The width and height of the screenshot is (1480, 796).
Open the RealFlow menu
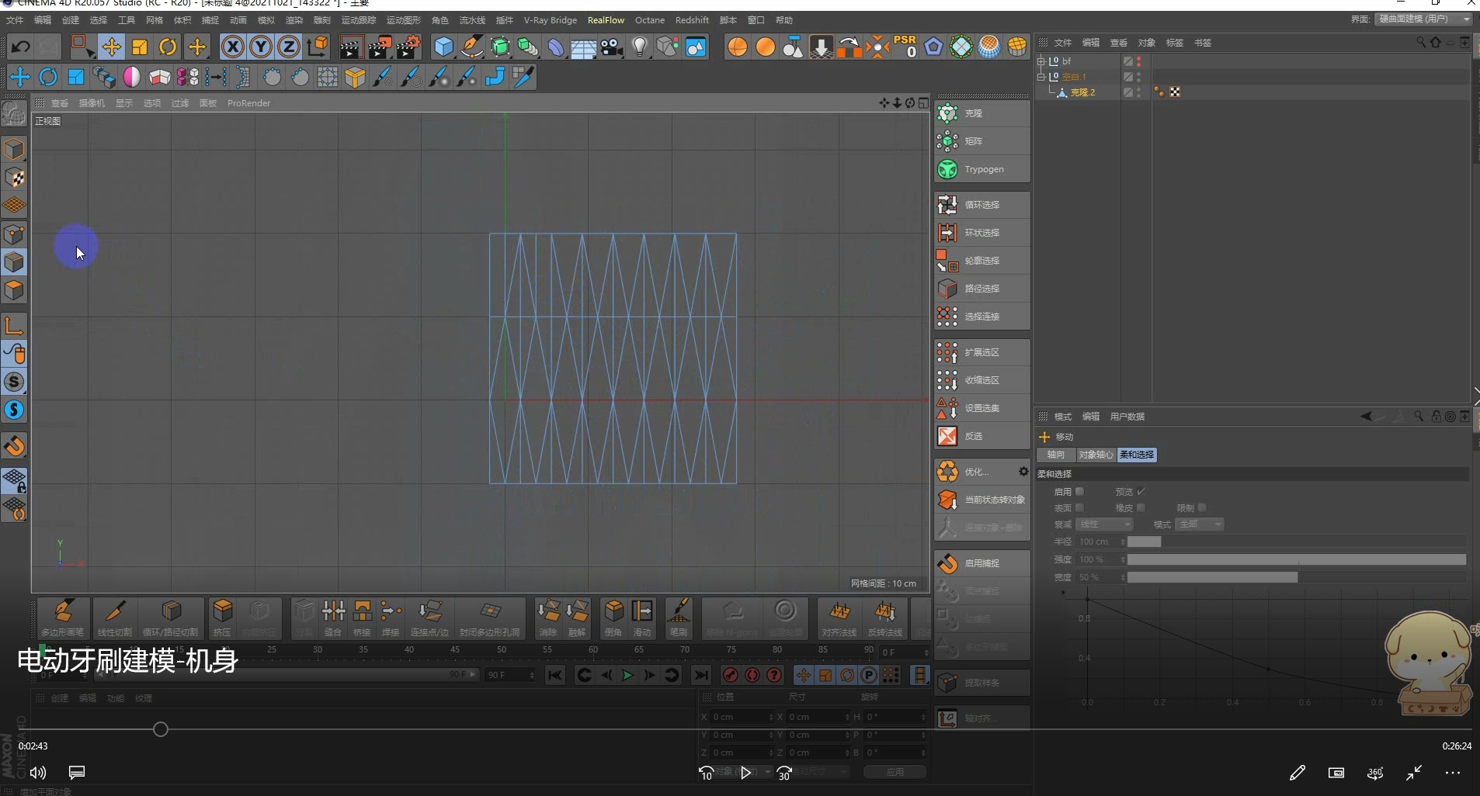[x=606, y=20]
